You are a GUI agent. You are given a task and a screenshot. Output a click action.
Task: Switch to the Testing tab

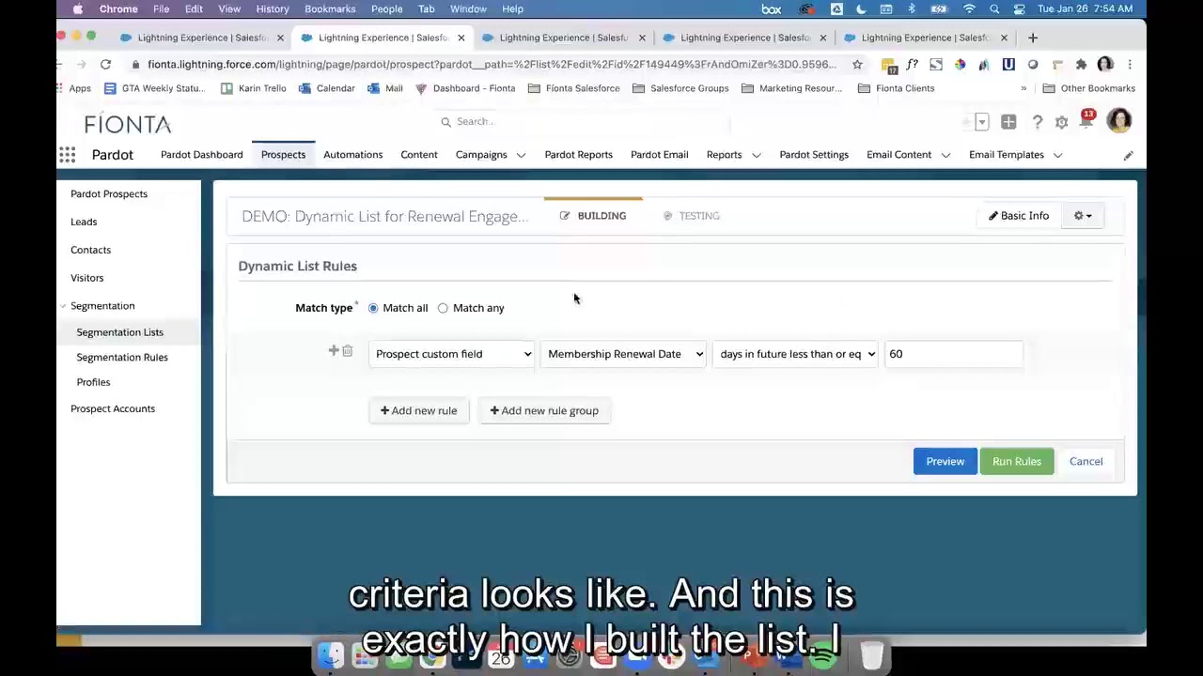pyautogui.click(x=691, y=216)
